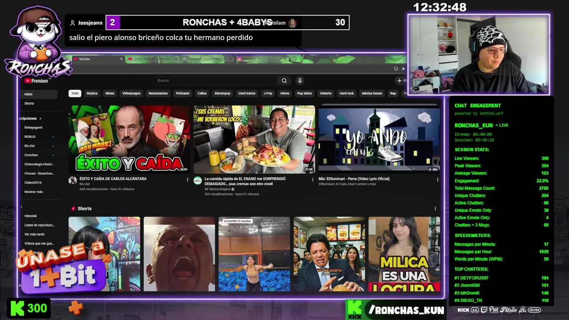Select the J-Pop filter chip
Screen dimensions: 569x320
tap(268, 93)
